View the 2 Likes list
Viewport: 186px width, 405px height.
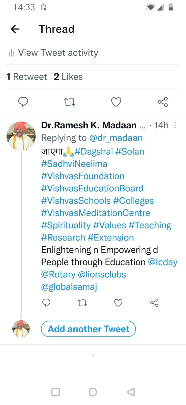click(68, 77)
